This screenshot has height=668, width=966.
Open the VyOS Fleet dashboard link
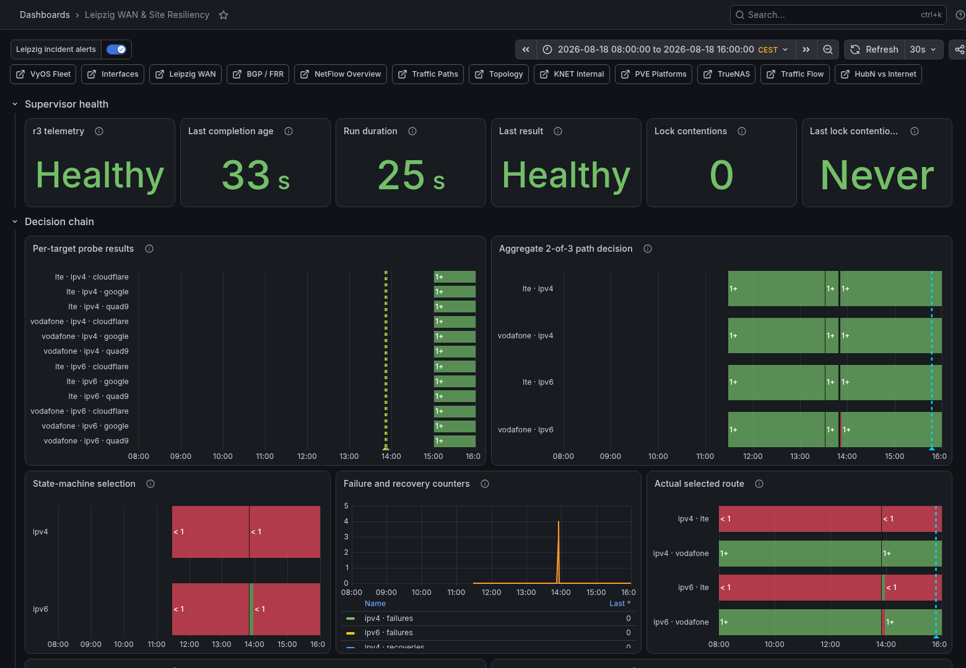point(43,74)
